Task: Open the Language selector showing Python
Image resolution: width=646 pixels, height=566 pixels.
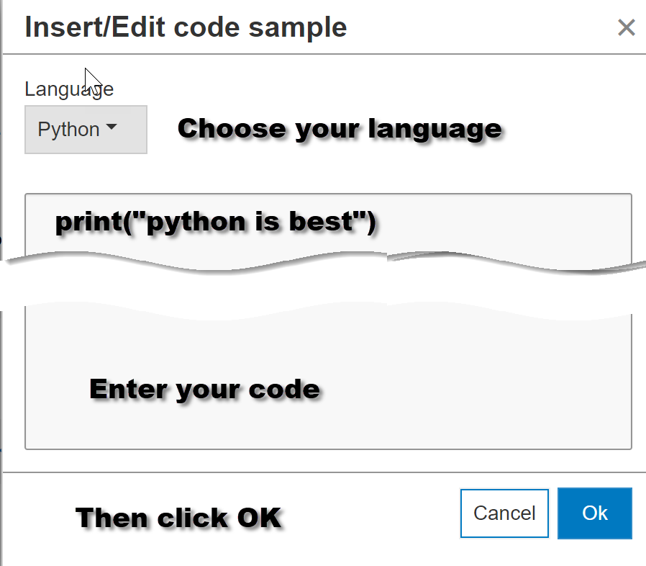Action: (86, 129)
